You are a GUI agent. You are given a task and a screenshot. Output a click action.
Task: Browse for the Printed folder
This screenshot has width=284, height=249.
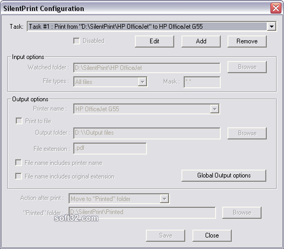(x=242, y=212)
